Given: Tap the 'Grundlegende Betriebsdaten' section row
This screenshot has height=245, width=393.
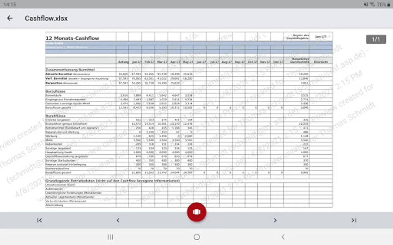Looking at the screenshot, I should pyautogui.click(x=113, y=180).
